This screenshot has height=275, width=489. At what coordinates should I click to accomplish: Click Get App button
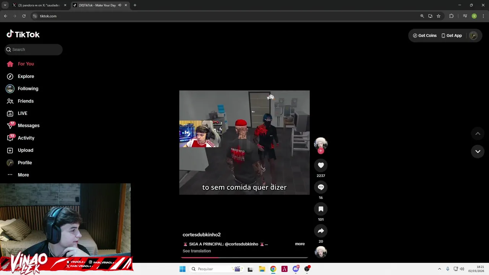point(451,36)
